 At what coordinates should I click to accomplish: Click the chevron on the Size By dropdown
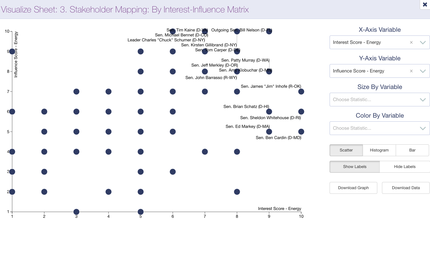coord(423,100)
